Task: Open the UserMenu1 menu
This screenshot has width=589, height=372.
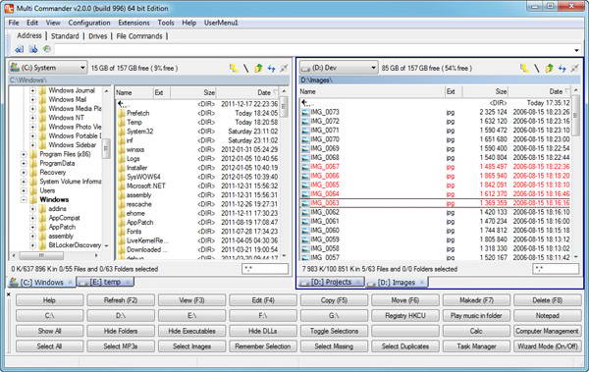Action: pyautogui.click(x=221, y=23)
